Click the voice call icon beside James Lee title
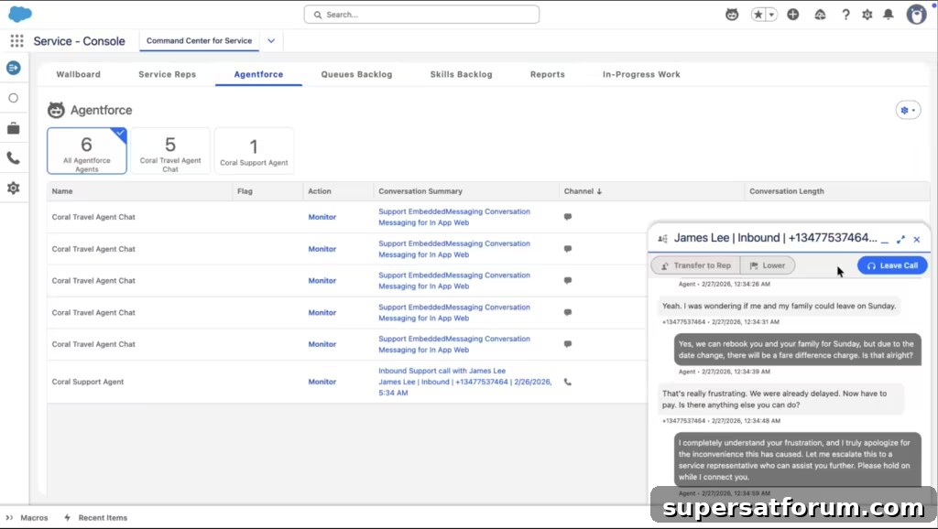Image resolution: width=938 pixels, height=529 pixels. coord(662,239)
